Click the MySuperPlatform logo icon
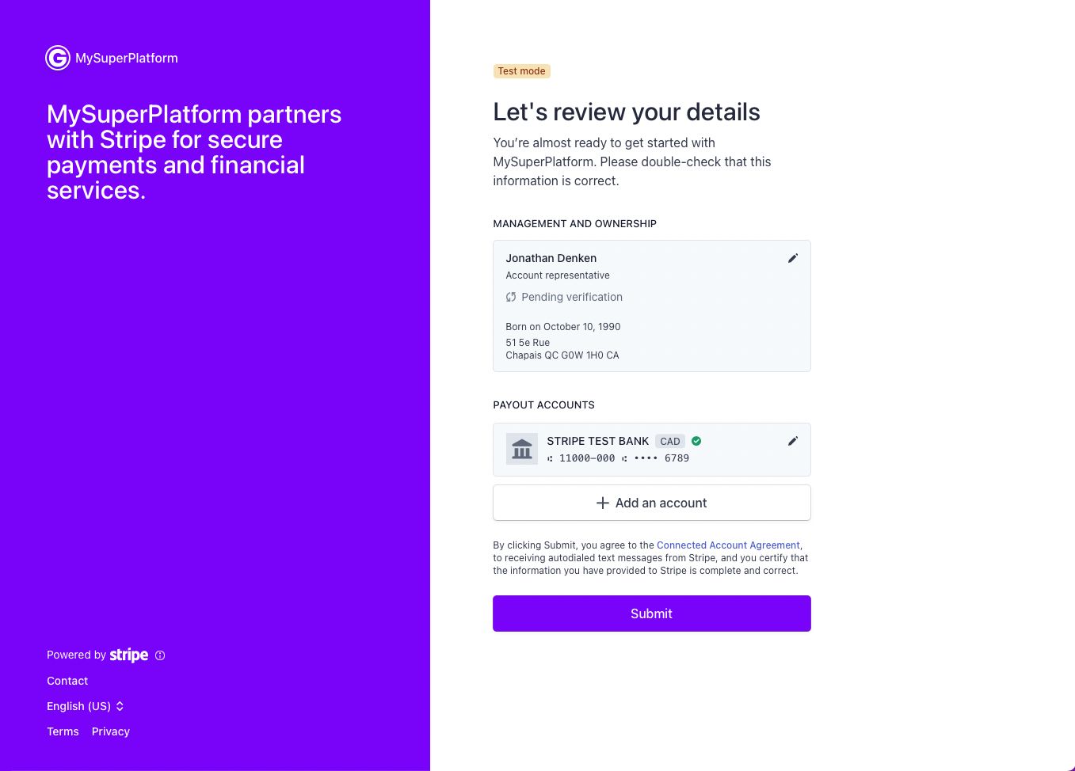Image resolution: width=1075 pixels, height=771 pixels. (58, 58)
